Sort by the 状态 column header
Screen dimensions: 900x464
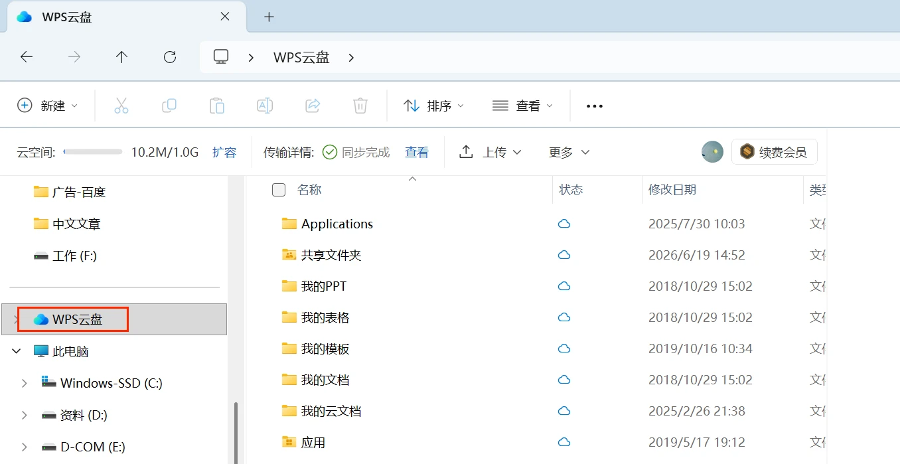pyautogui.click(x=571, y=190)
